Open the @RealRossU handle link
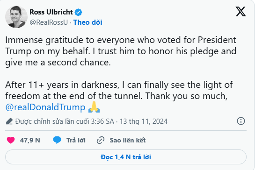Screen dimensions: 255x170 [x=49, y=22]
